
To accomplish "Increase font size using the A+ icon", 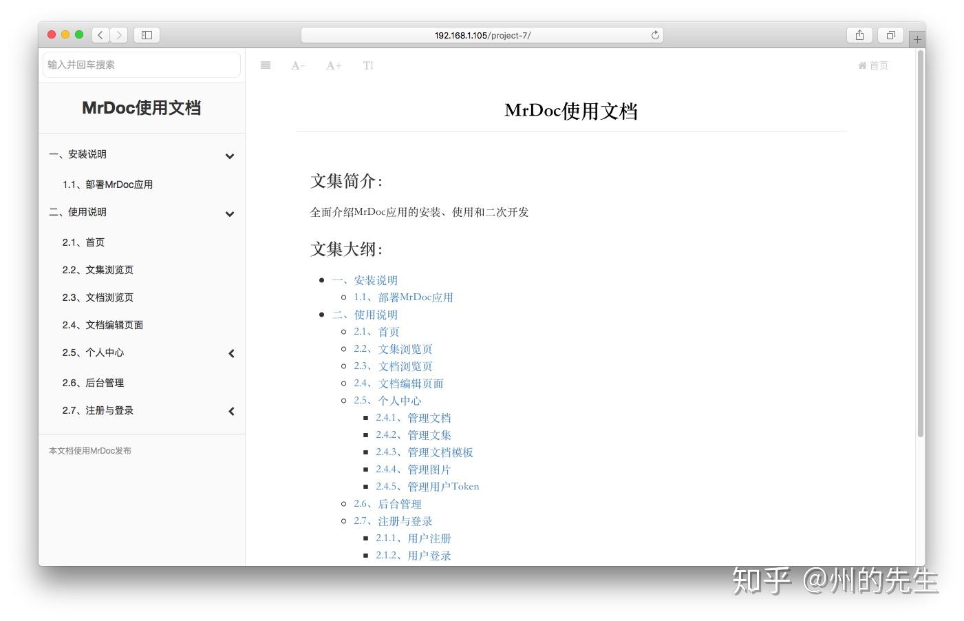I will 333,65.
